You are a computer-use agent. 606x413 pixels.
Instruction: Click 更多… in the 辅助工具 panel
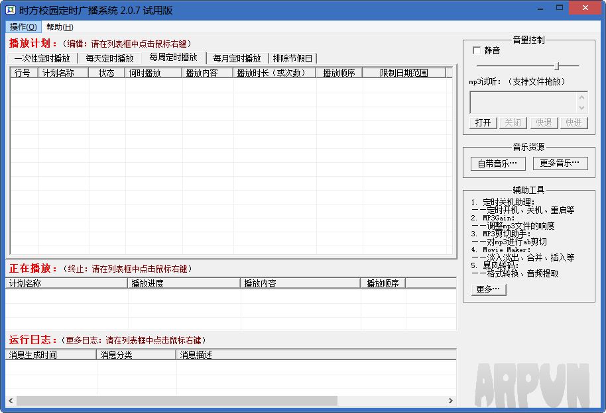pyautogui.click(x=488, y=289)
